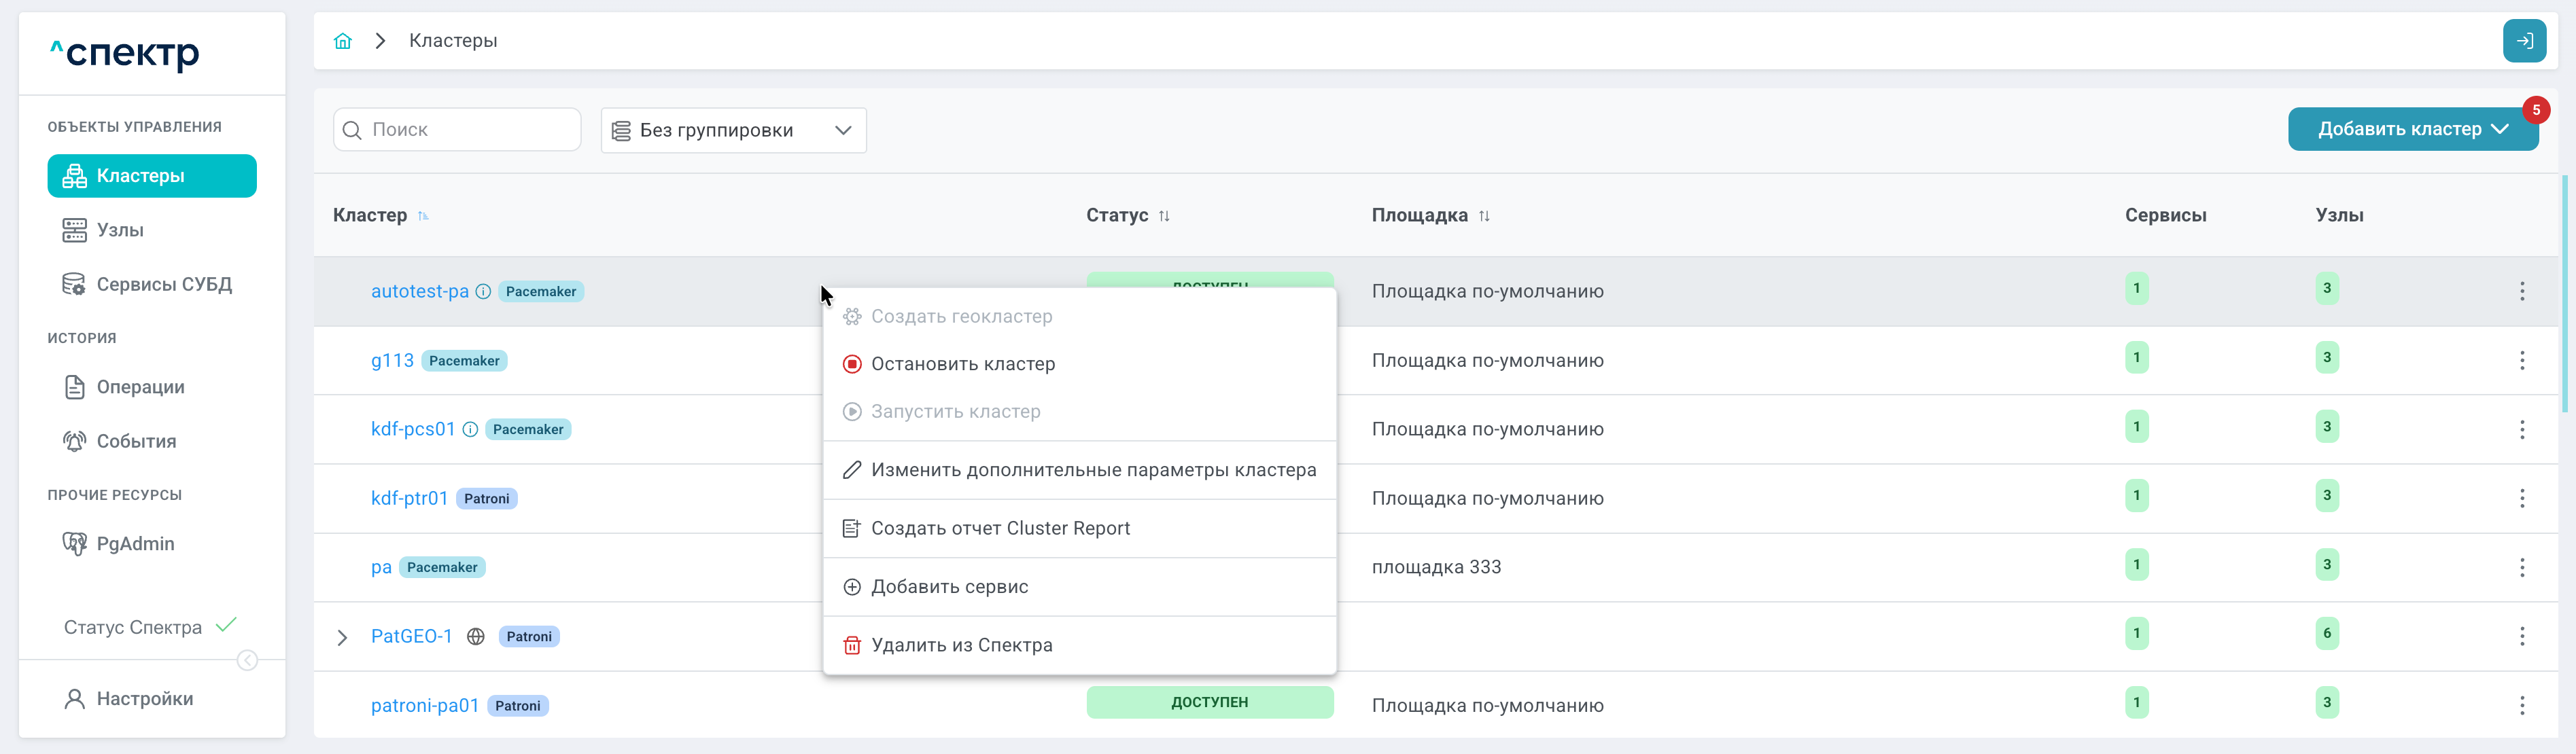Click globe icon next to PatGEO-1

click(x=476, y=636)
